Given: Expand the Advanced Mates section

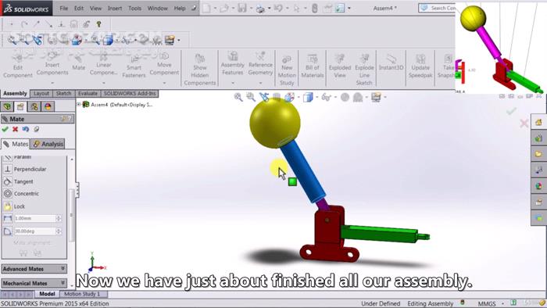Looking at the screenshot, I should coord(63,269).
